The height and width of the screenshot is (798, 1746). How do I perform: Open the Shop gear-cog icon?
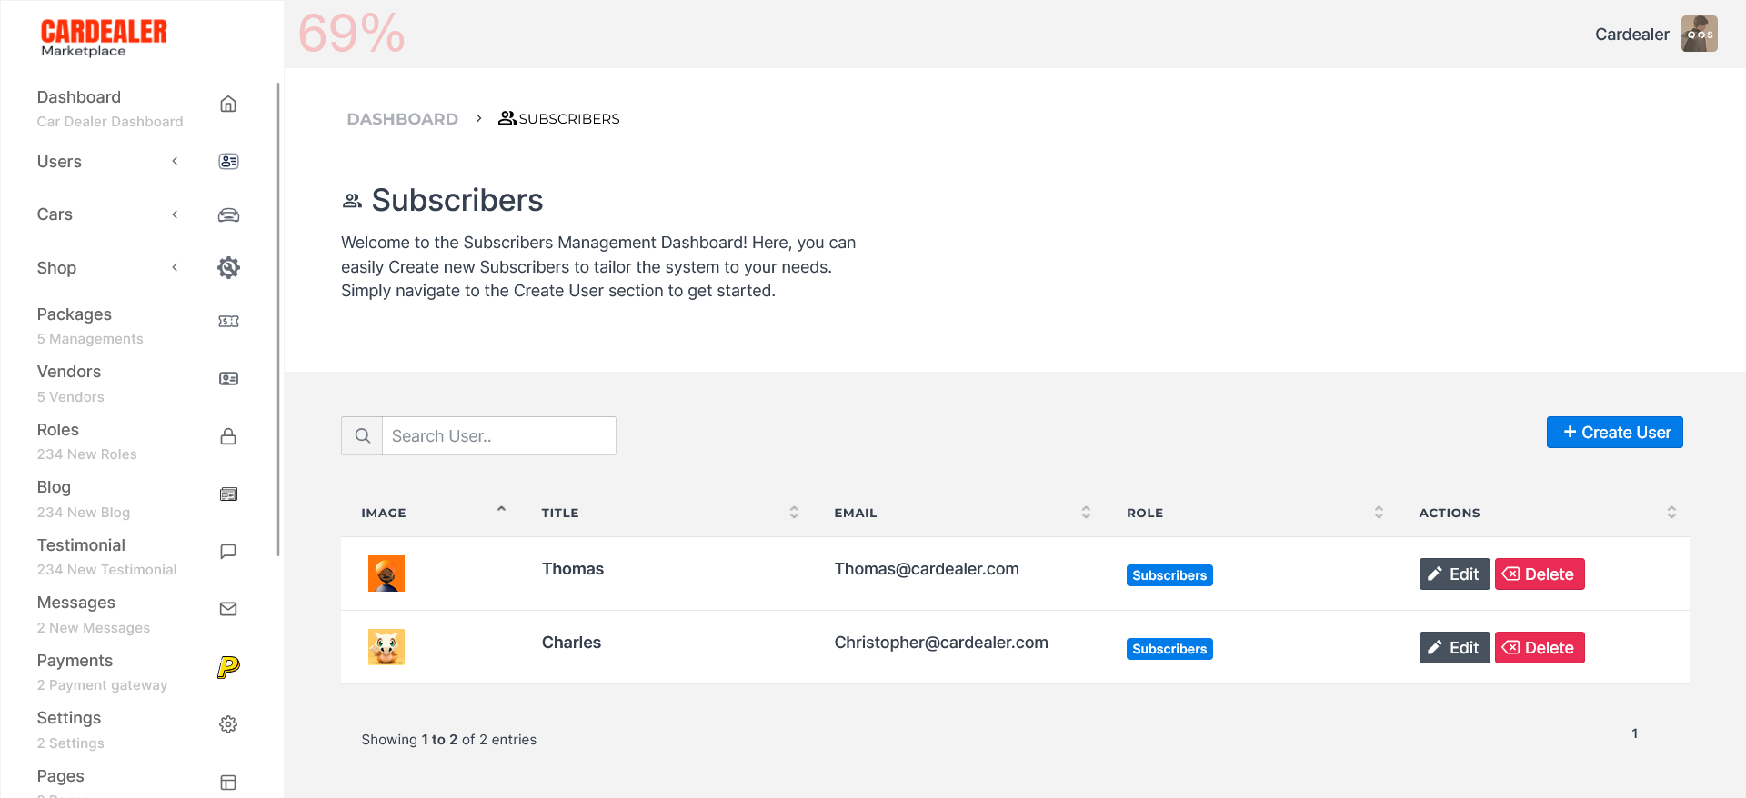click(227, 267)
